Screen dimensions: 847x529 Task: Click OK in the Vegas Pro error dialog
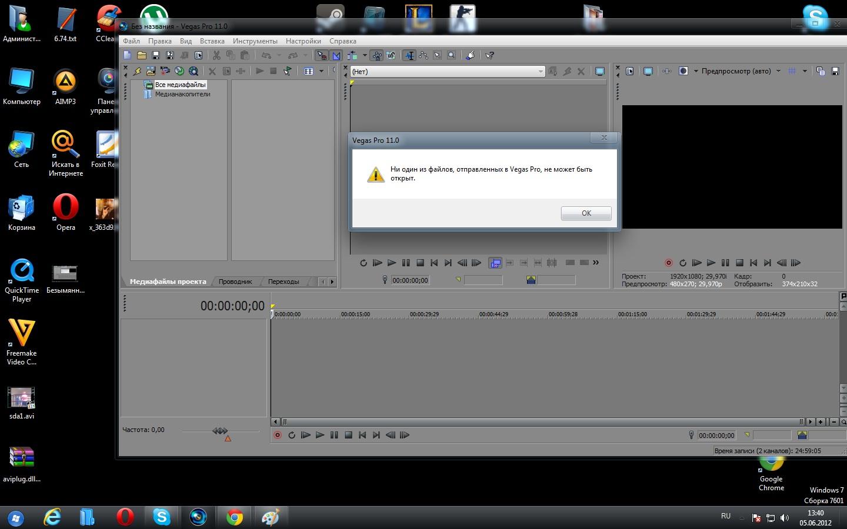click(x=586, y=213)
